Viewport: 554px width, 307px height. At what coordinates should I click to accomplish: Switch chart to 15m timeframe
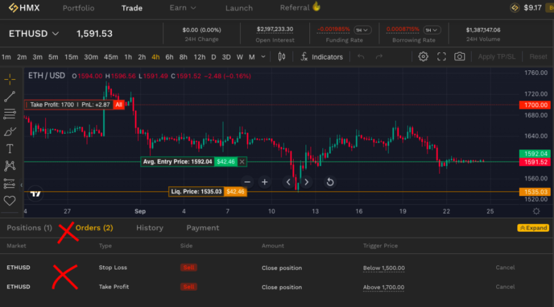[x=71, y=57]
